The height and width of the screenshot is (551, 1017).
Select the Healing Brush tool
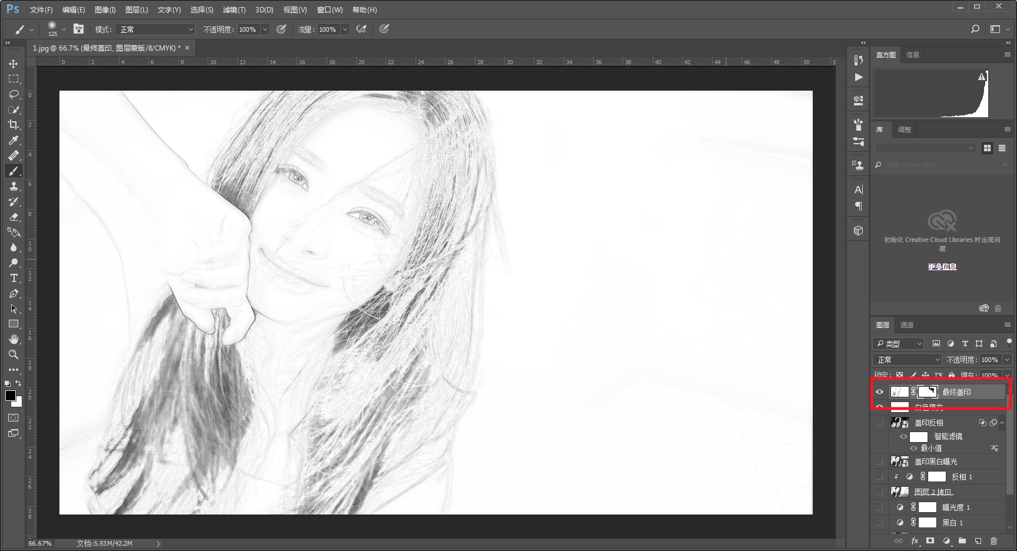pyautogui.click(x=14, y=155)
